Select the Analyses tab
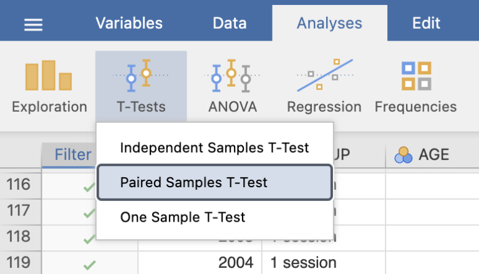Image resolution: width=479 pixels, height=274 pixels. coord(329,24)
